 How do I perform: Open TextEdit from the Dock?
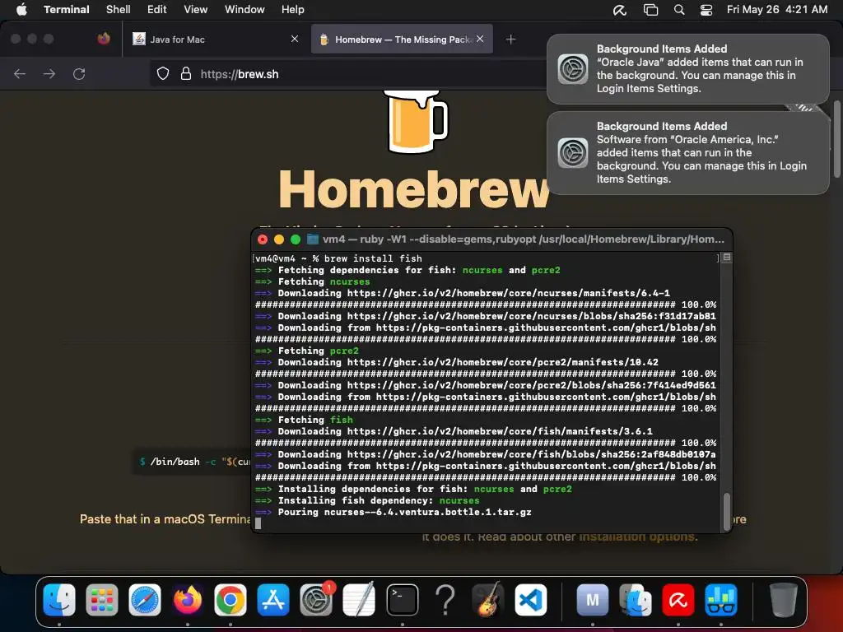click(x=359, y=600)
